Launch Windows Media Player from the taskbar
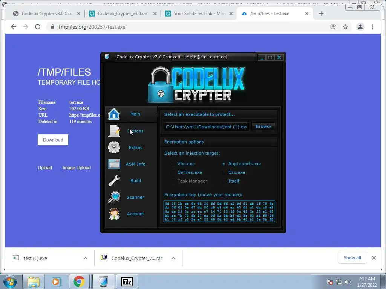This screenshot has width=386, height=289. [56, 281]
